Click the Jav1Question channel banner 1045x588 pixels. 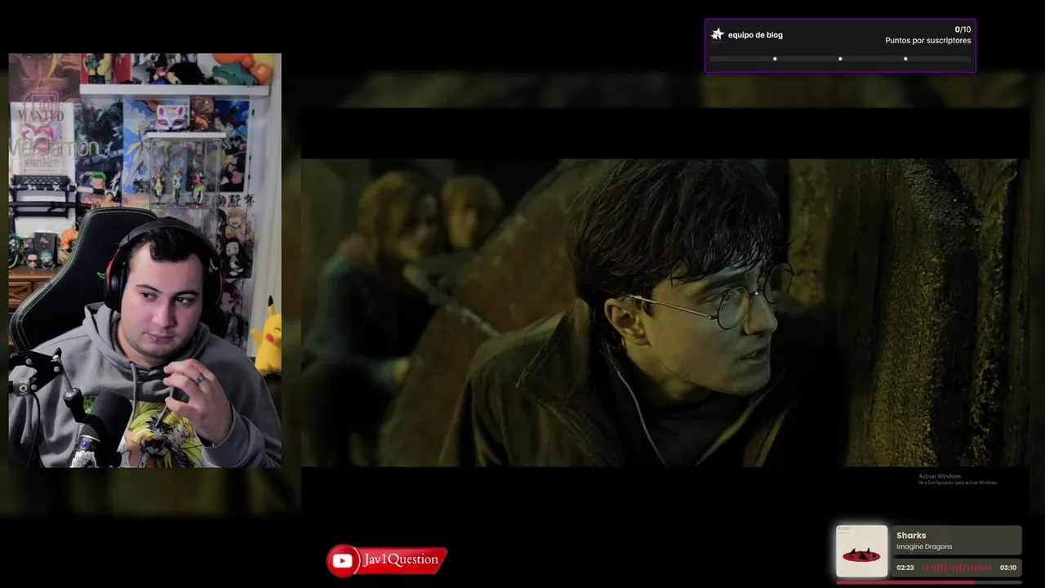(387, 560)
